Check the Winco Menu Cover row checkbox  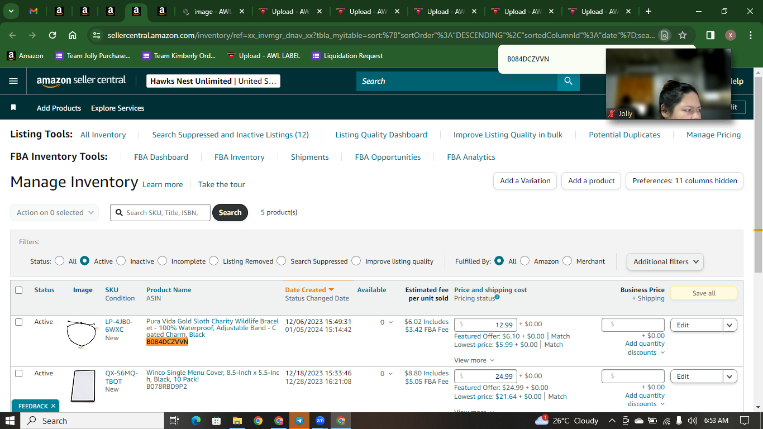tap(19, 373)
